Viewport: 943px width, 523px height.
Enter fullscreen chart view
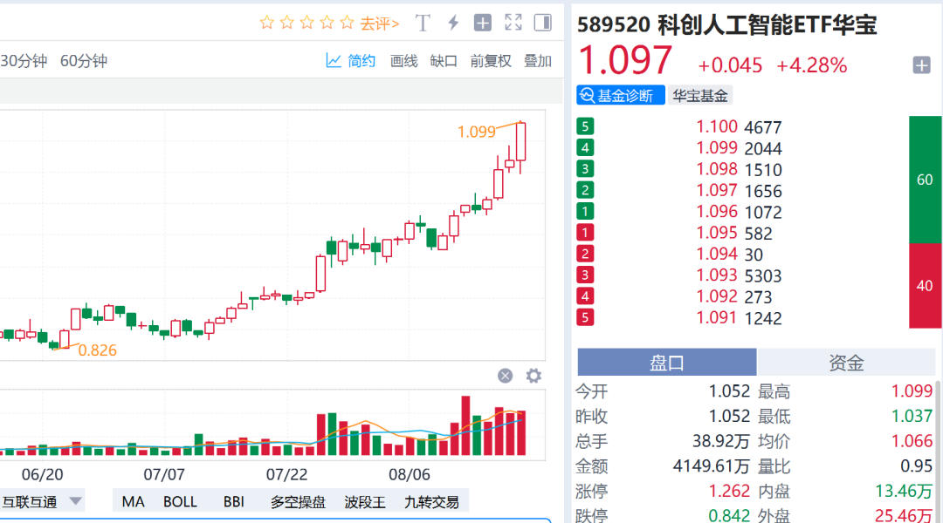(x=513, y=23)
